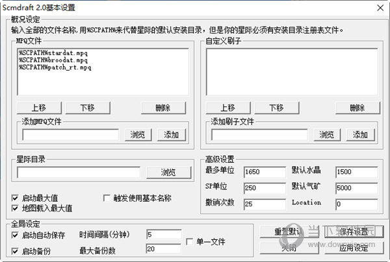Click 添加 in the 添加刷子文件 group
Viewport: 390px width, 262px height.
point(360,135)
